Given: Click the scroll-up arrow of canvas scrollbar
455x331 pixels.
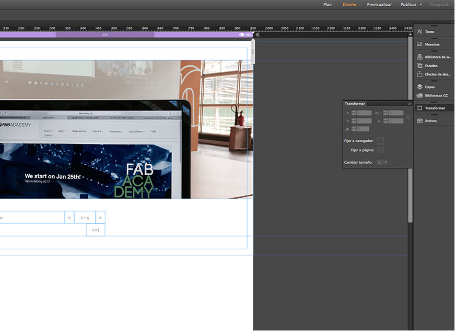Looking at the screenshot, I should coord(410,34).
